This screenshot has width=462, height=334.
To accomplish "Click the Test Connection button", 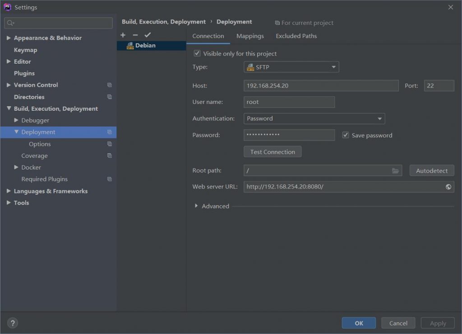I will pos(273,152).
